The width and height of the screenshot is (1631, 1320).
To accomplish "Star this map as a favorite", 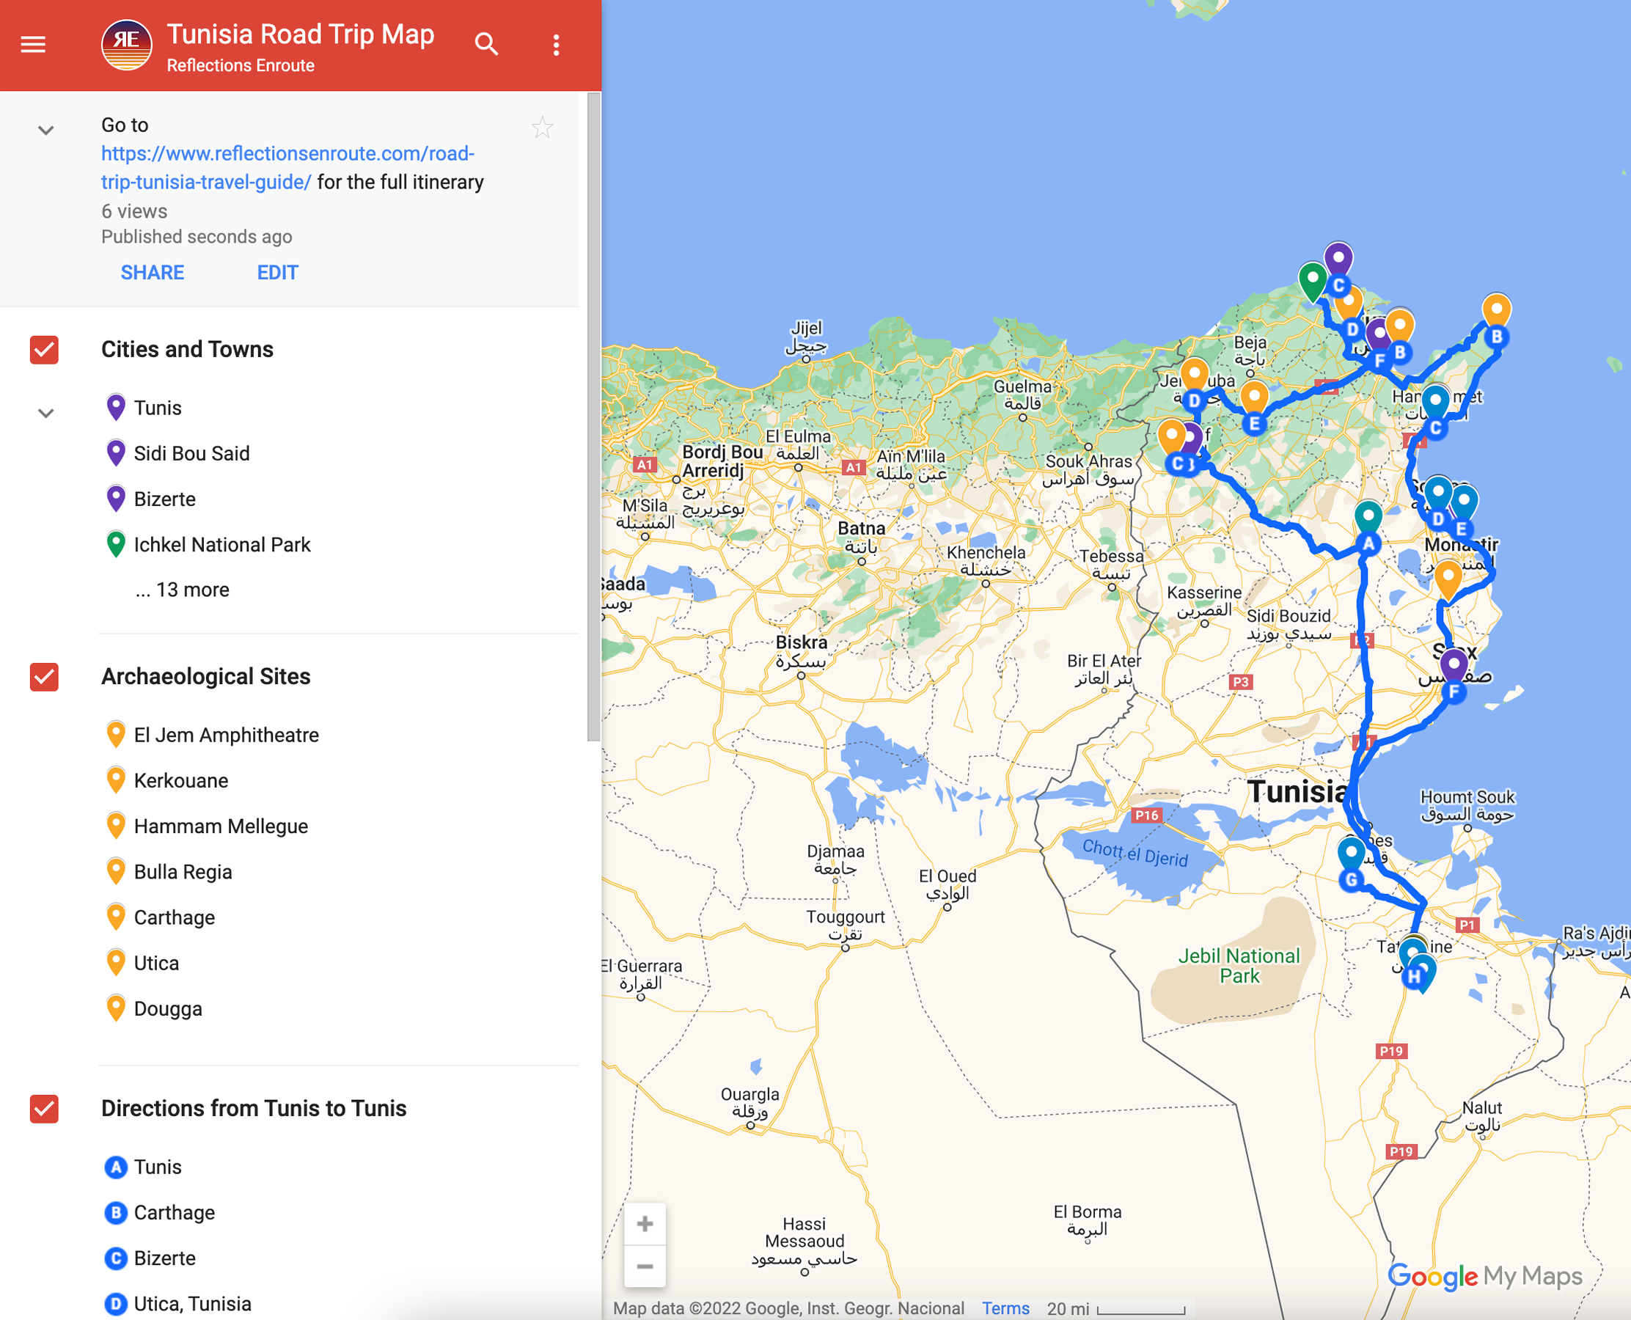I will (x=543, y=127).
